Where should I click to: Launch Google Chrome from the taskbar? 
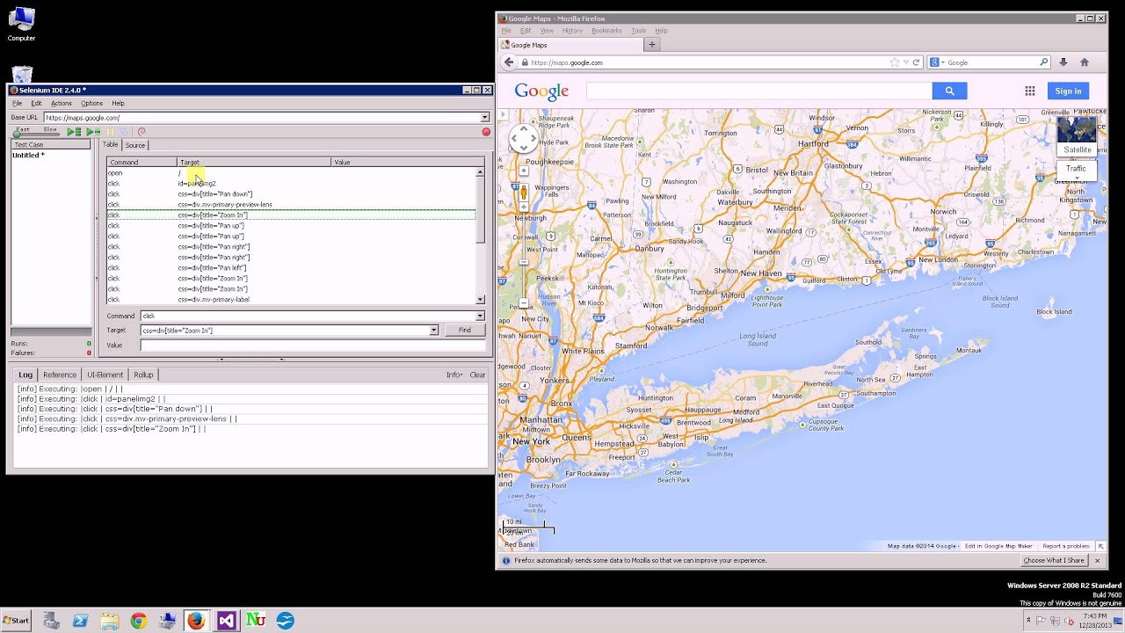click(138, 621)
